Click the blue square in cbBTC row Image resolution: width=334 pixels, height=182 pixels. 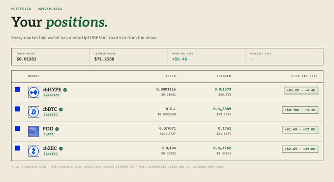(18, 109)
